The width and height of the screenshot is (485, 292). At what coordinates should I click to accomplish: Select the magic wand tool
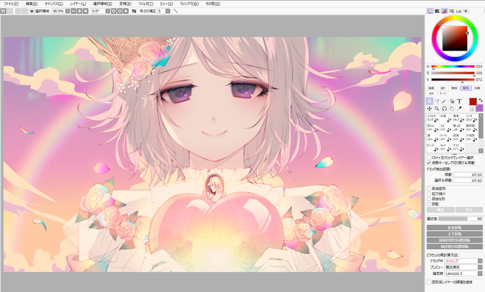pos(444,101)
